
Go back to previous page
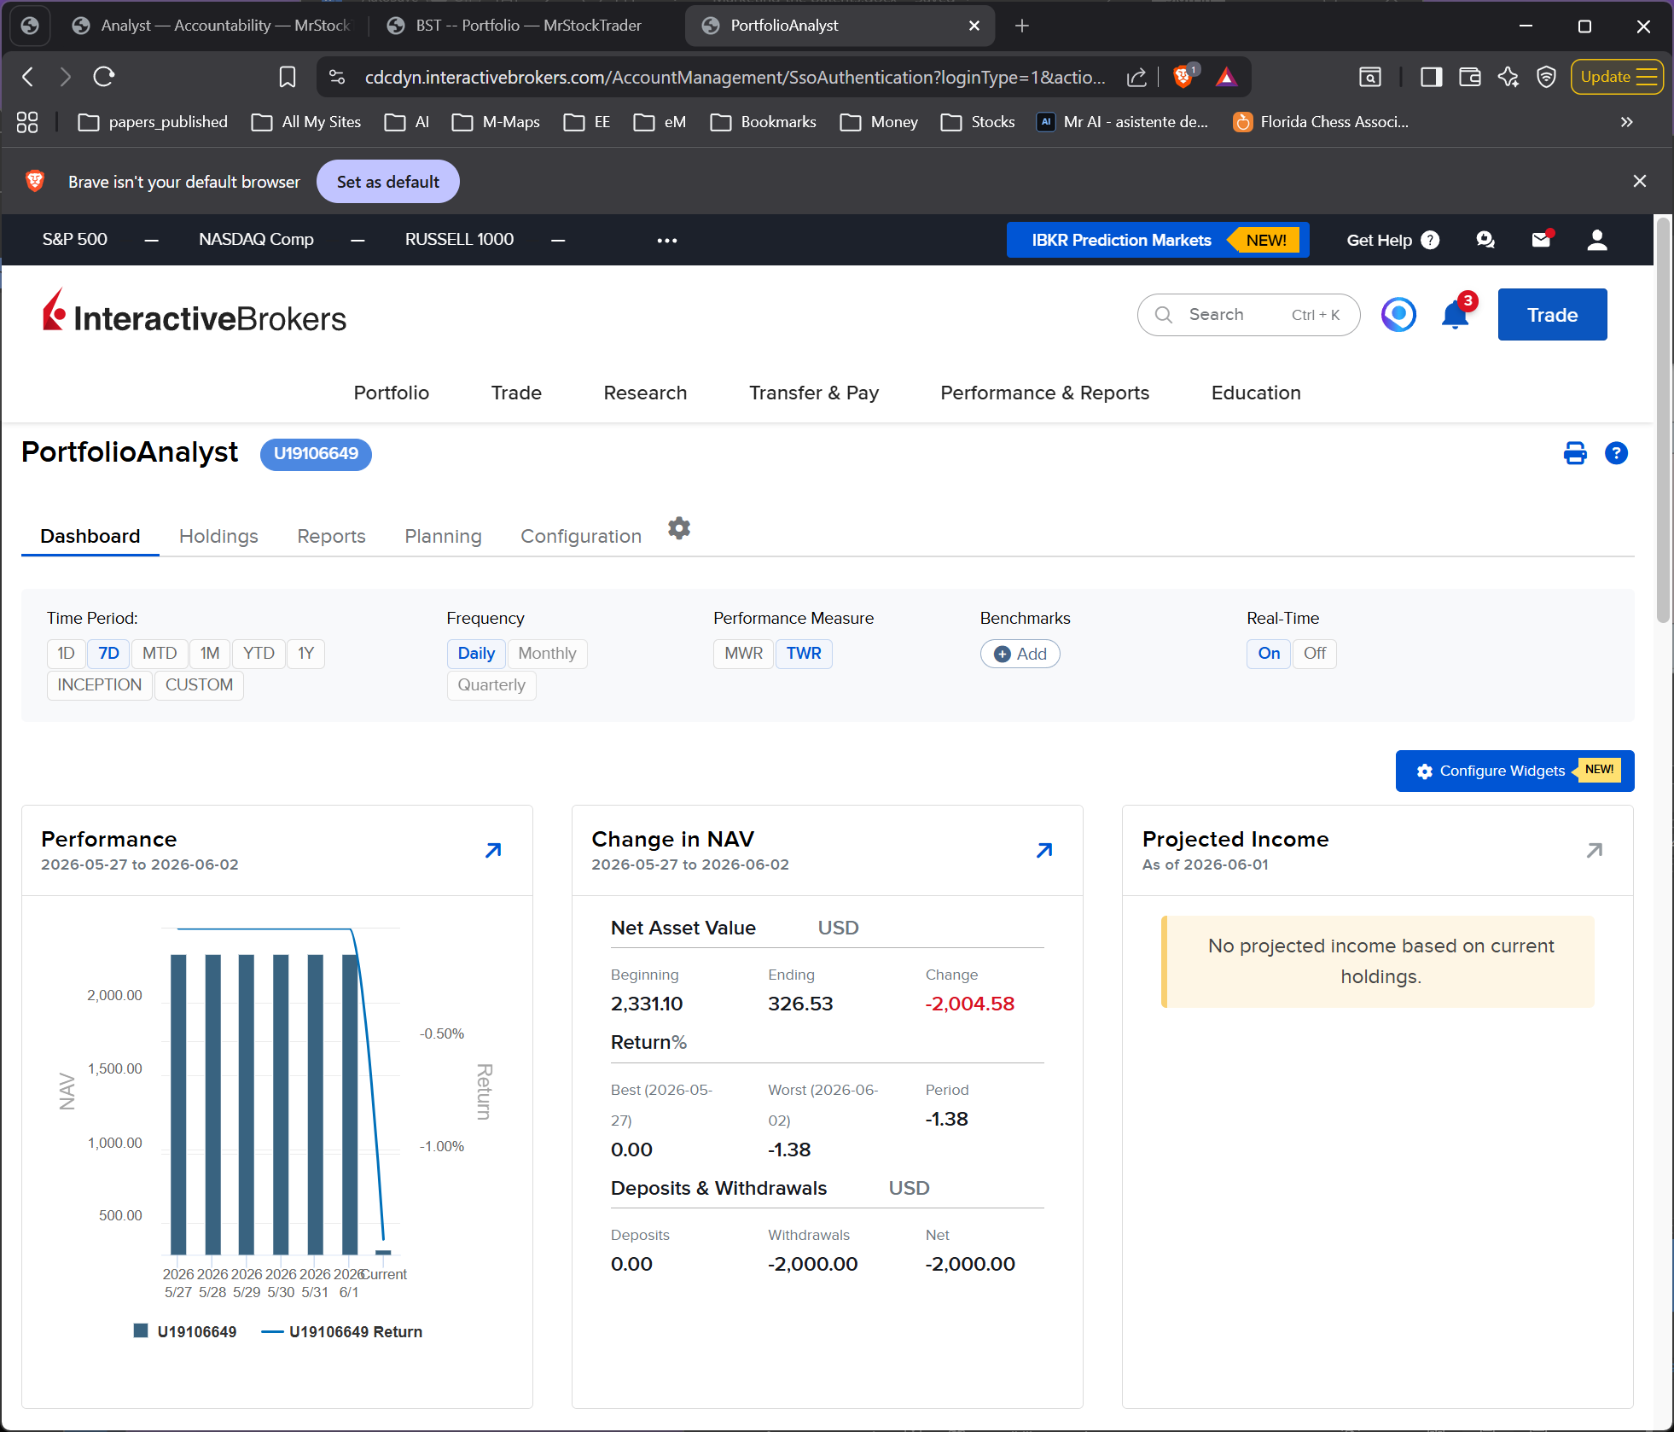[x=28, y=77]
